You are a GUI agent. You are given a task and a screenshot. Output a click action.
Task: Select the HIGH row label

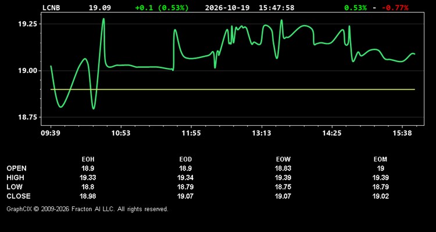[x=15, y=177]
